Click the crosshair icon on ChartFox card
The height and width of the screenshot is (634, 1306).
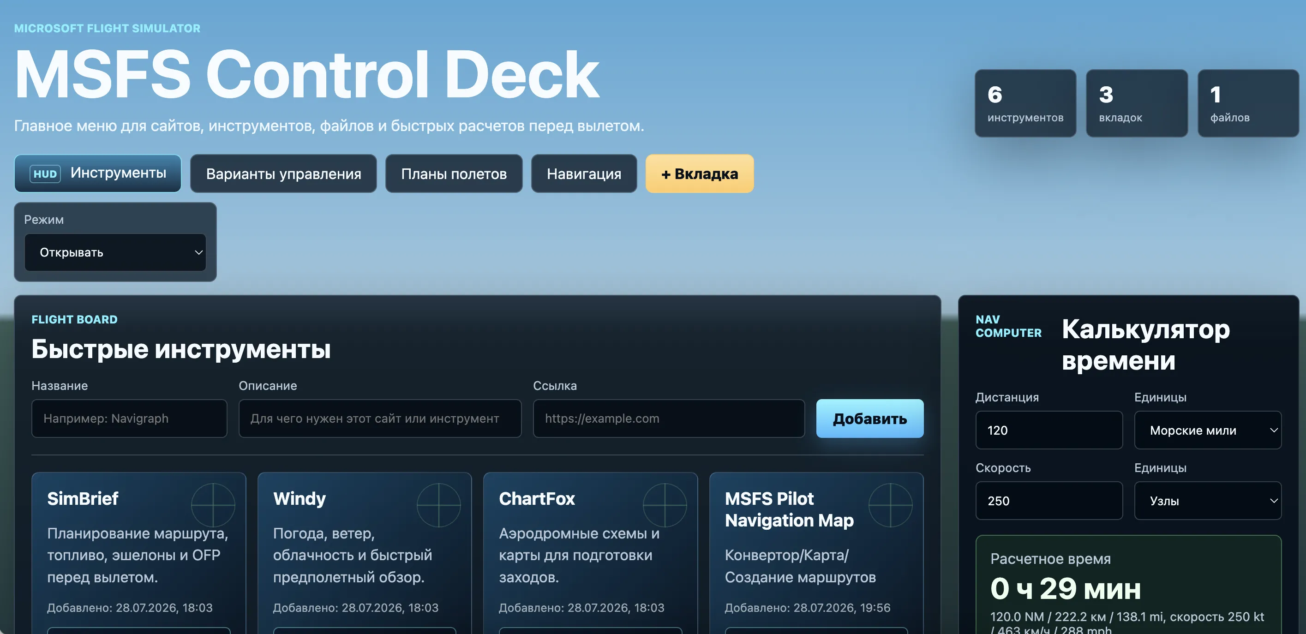coord(665,505)
